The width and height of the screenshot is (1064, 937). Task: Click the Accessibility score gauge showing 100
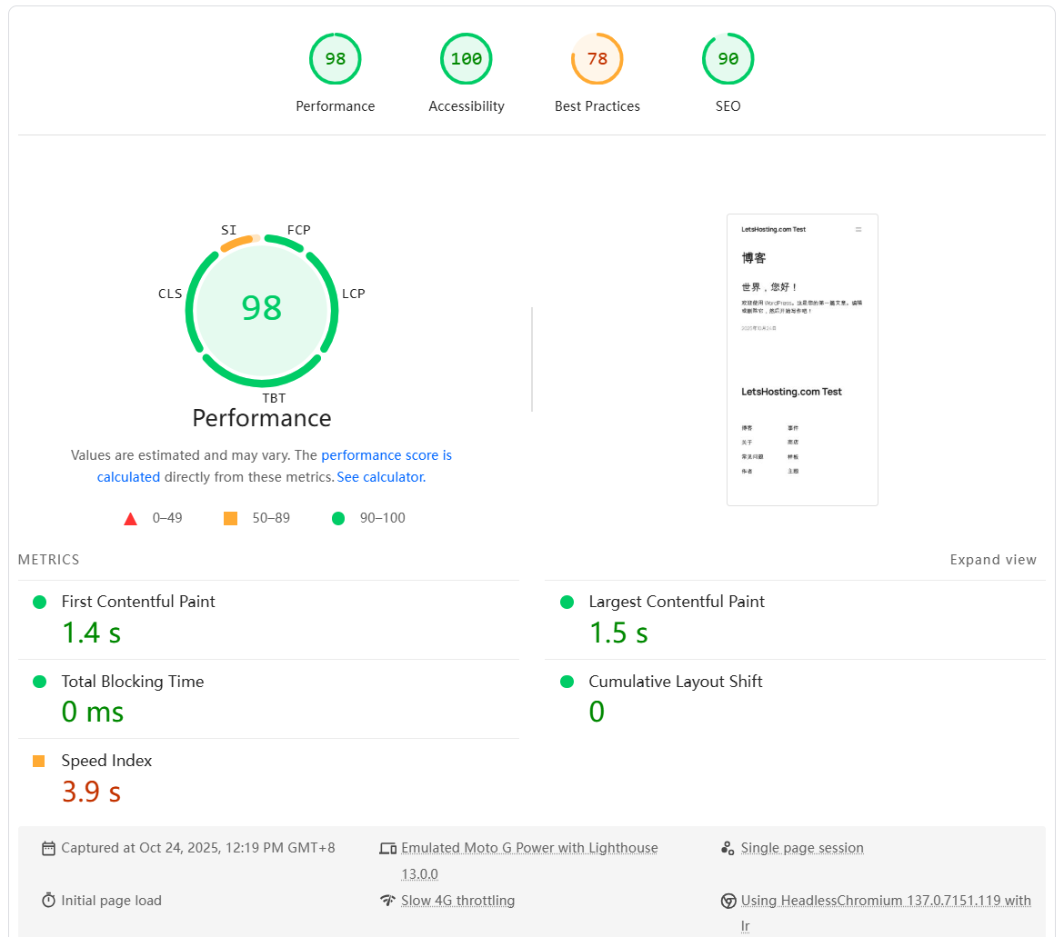[467, 59]
